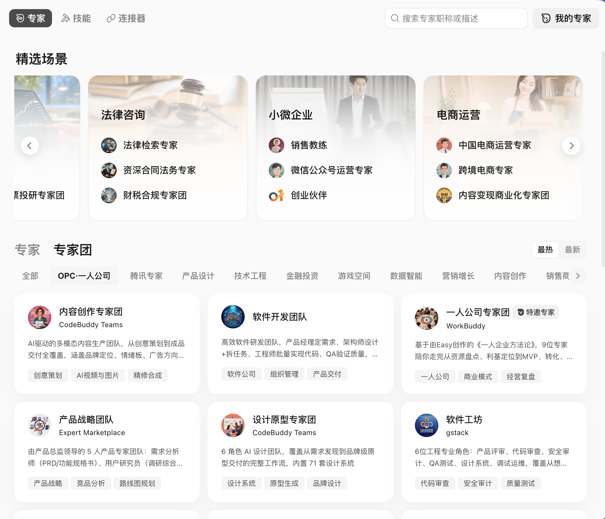The width and height of the screenshot is (605, 519).
Task: Switch to the 专家 list heading
Action: click(27, 250)
